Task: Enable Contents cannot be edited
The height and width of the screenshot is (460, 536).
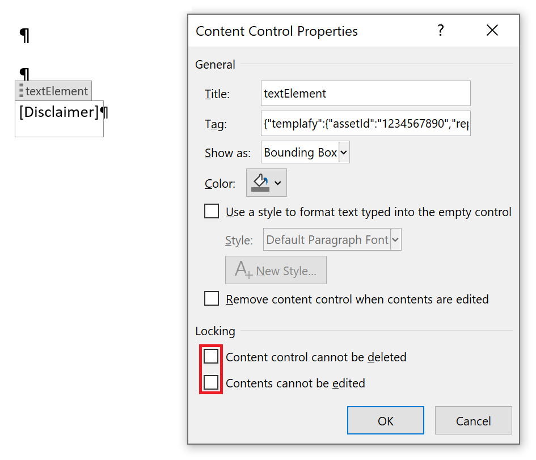Action: (211, 382)
